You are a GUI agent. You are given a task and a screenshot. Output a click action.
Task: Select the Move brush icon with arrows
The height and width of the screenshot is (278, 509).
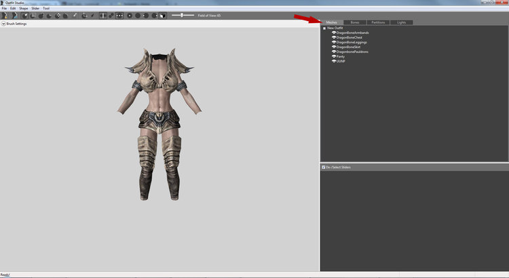(58, 16)
